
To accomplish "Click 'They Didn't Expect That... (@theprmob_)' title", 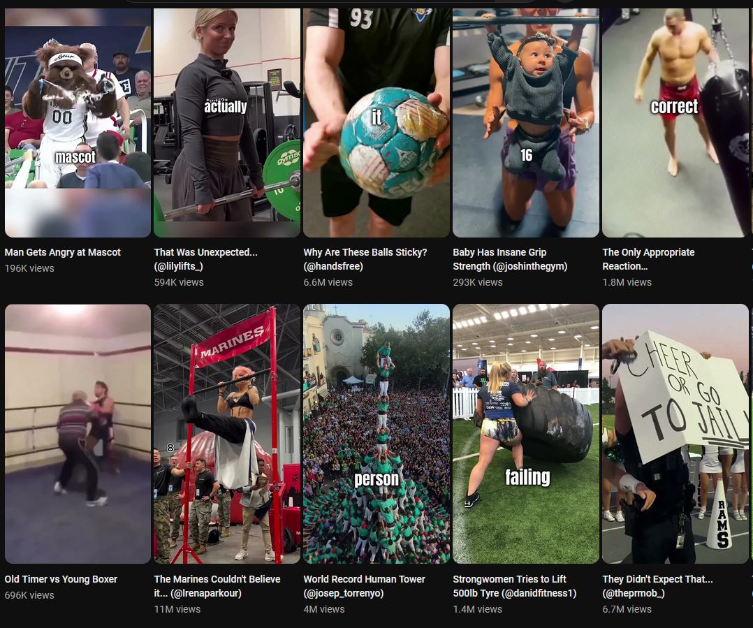I will 657,586.
